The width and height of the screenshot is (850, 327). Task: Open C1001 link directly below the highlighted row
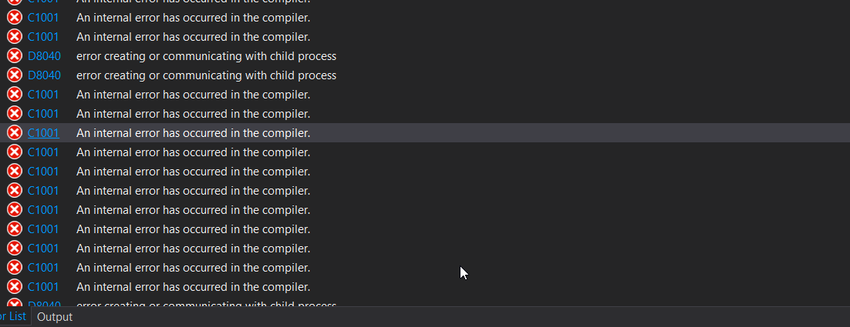tap(43, 152)
